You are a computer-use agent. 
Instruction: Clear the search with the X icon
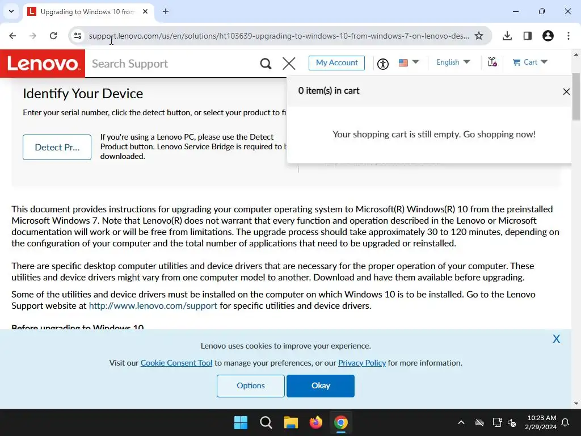pyautogui.click(x=289, y=64)
